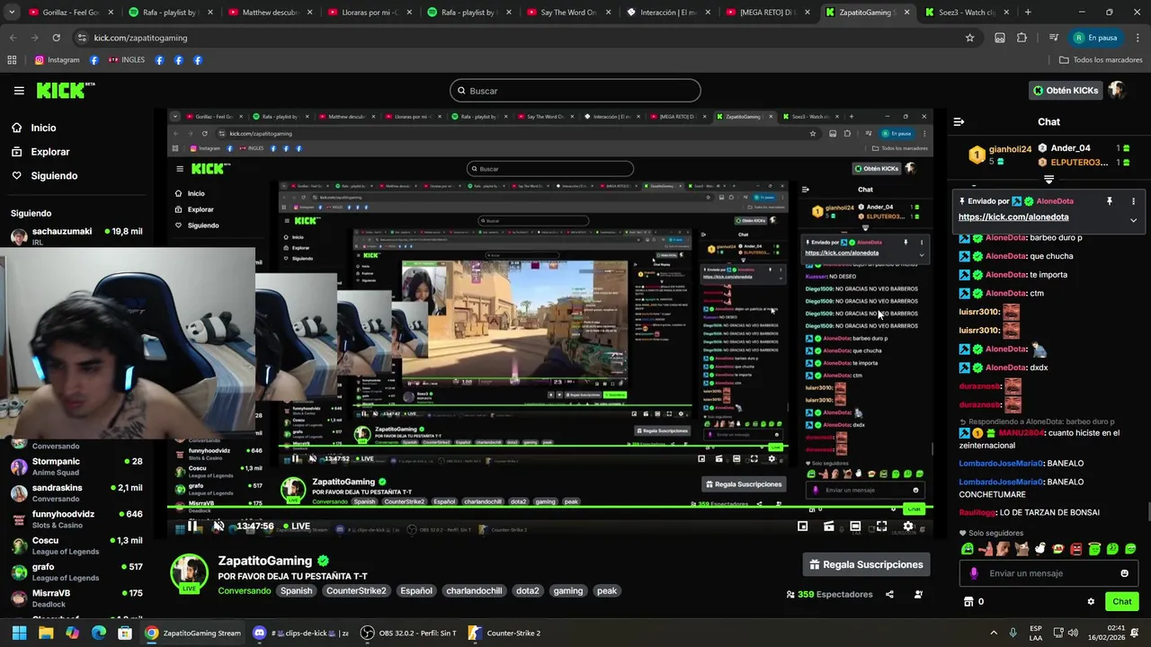The image size is (1151, 647).
Task: Collapse the chat panel with arrow icon
Action: tap(959, 121)
